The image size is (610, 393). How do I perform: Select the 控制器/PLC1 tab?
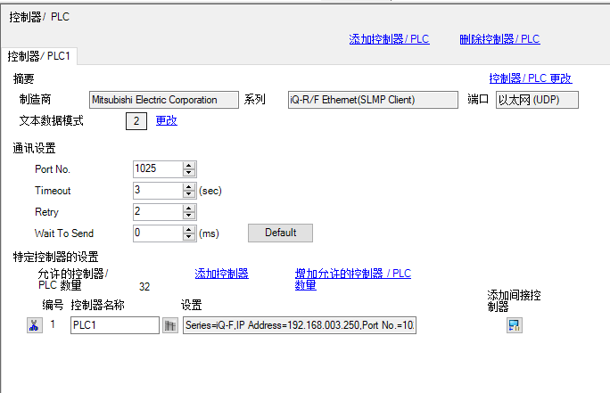pyautogui.click(x=39, y=56)
